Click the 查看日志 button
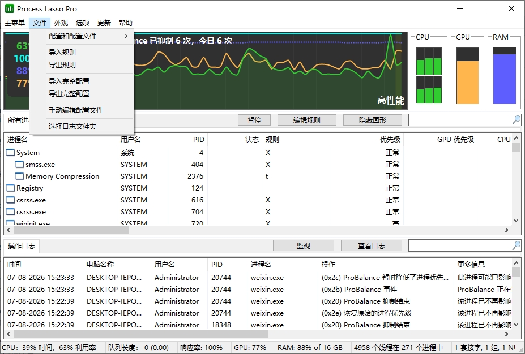The width and height of the screenshot is (525, 354). 372,245
